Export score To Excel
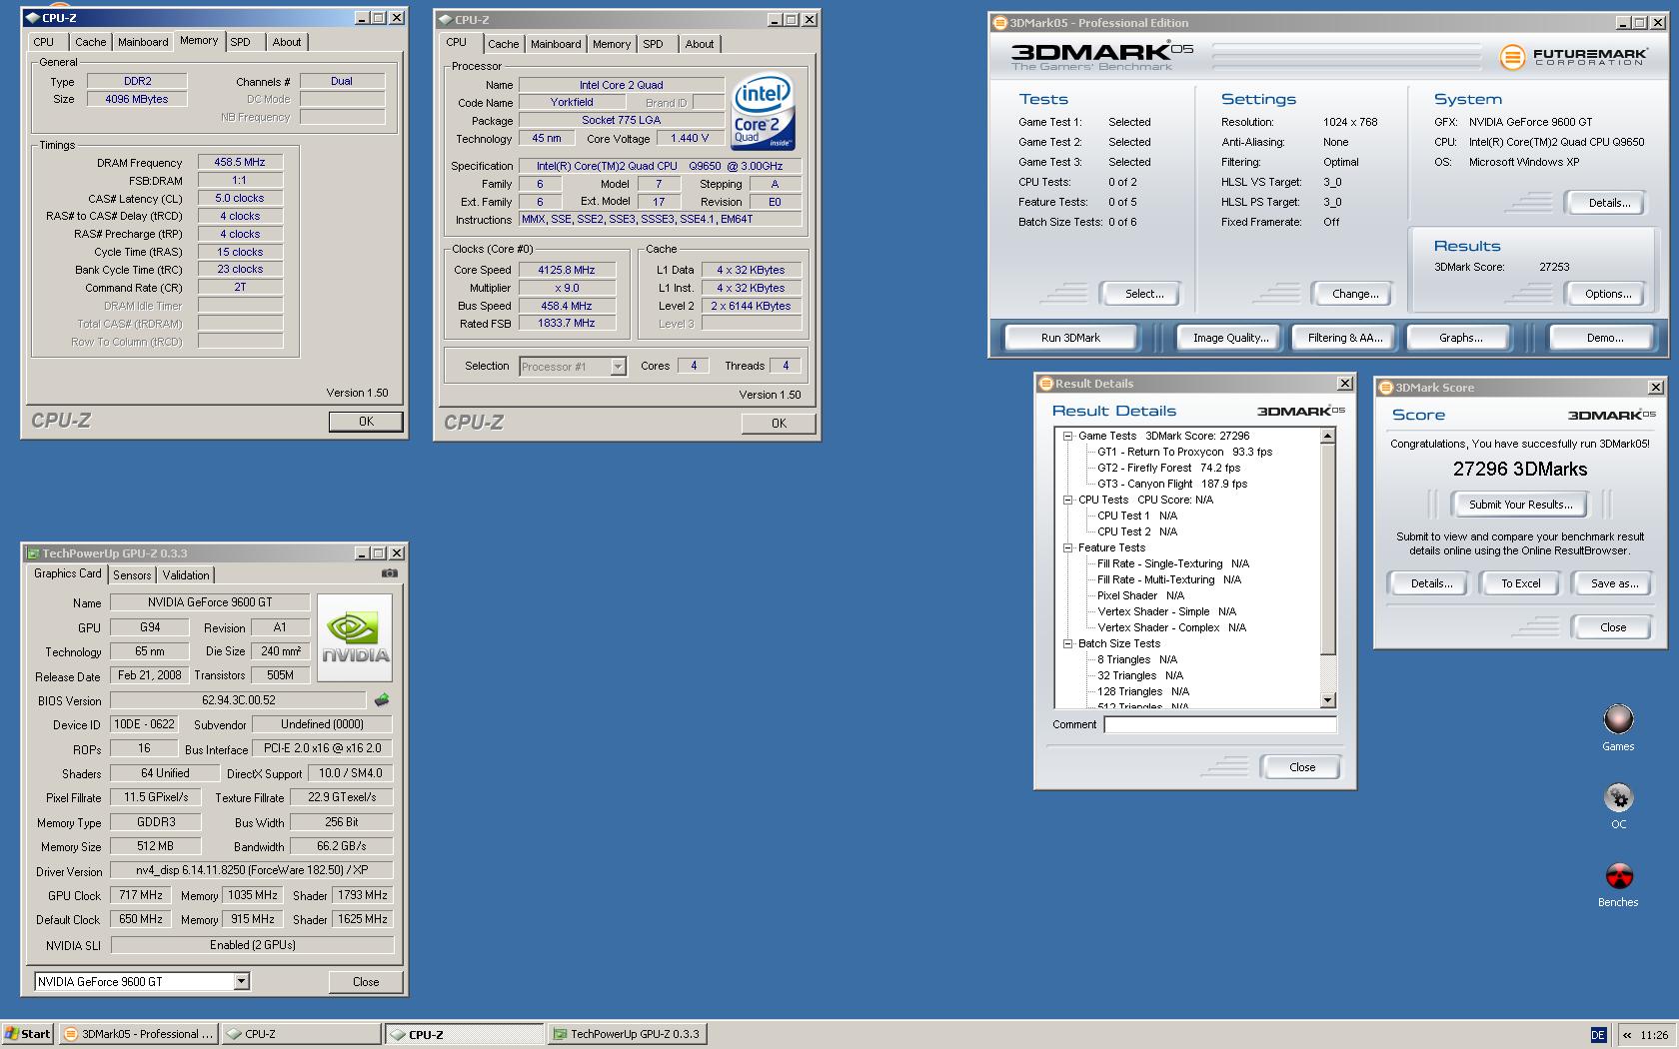1679x1049 pixels. tap(1520, 583)
